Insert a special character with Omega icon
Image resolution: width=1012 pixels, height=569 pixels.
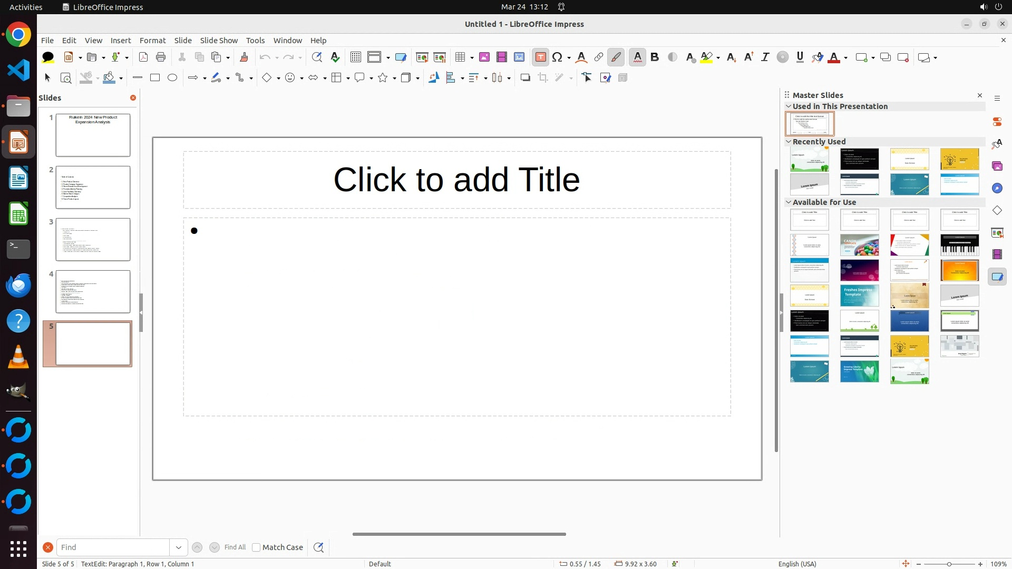[x=557, y=57]
